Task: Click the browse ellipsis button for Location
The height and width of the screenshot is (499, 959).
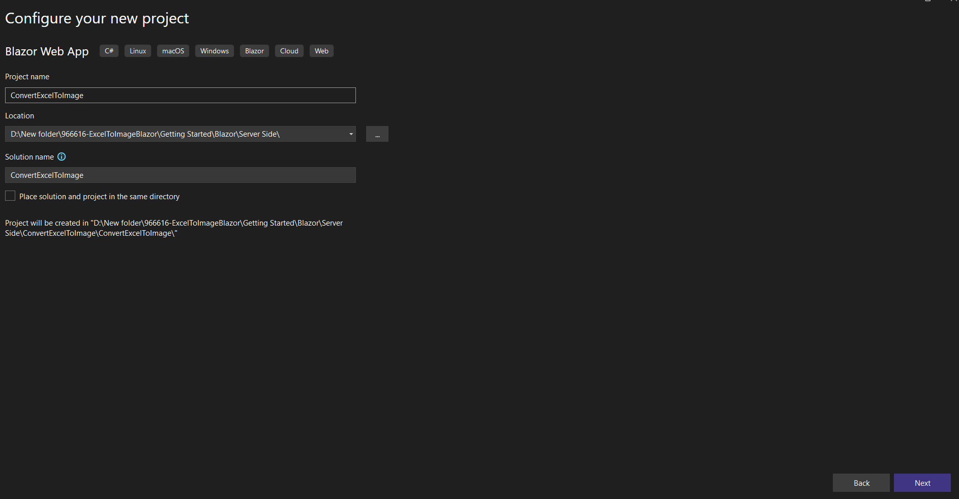Action: pyautogui.click(x=377, y=134)
